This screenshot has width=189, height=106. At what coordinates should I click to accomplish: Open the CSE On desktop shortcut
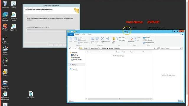[x=14, y=4]
